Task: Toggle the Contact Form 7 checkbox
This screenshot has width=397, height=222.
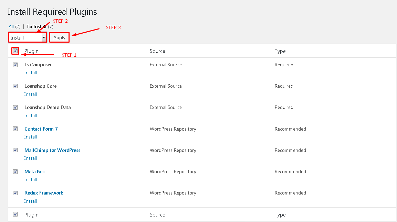Action: click(x=15, y=129)
